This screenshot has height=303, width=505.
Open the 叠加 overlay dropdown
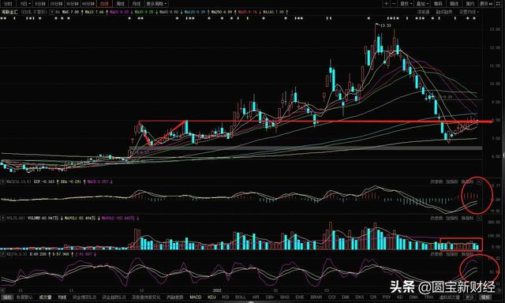point(422,4)
